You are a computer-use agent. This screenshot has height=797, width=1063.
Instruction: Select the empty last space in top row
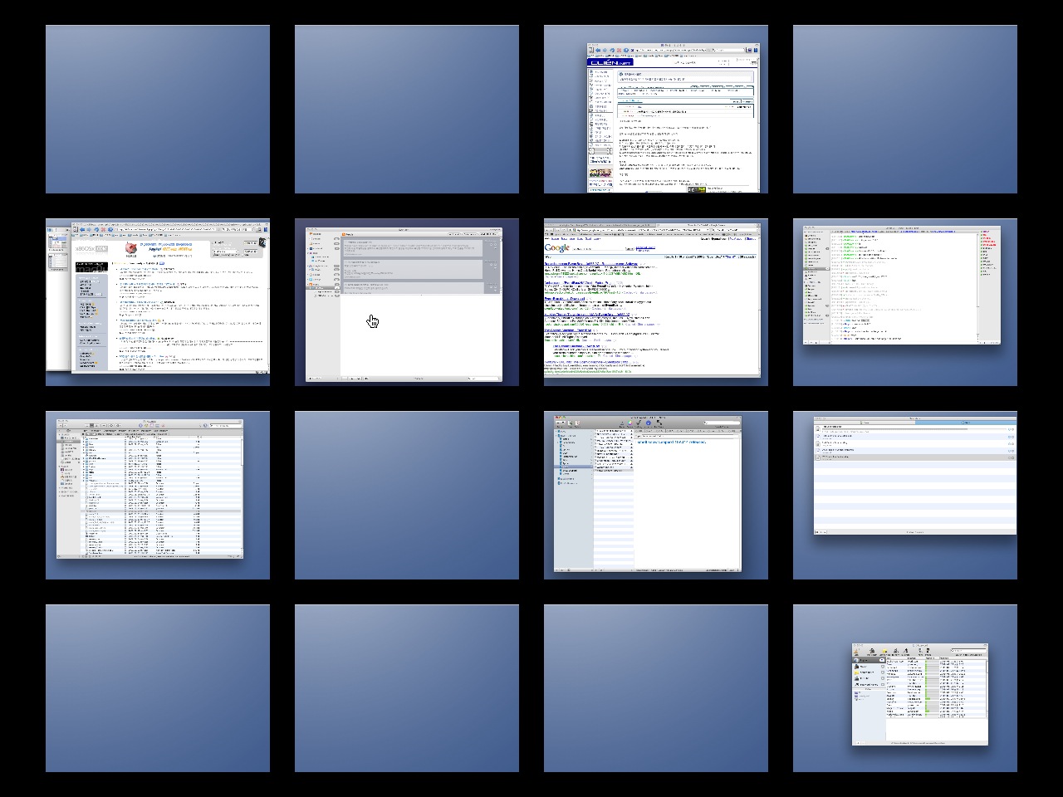tap(905, 109)
